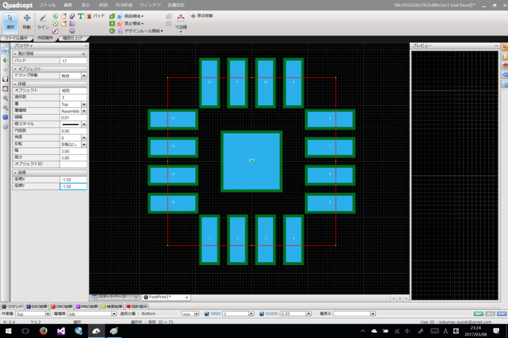The height and width of the screenshot is (338, 508).
Task: Open the 編集 menu
Action: 68,5
